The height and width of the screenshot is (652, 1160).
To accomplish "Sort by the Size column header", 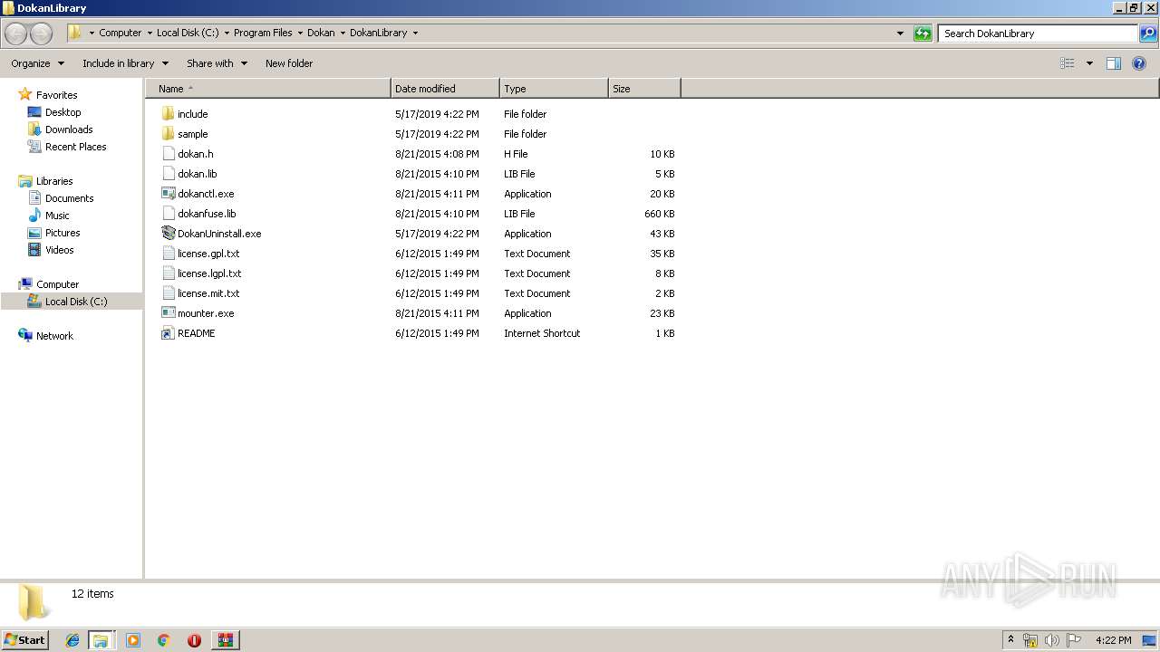I will (x=644, y=89).
